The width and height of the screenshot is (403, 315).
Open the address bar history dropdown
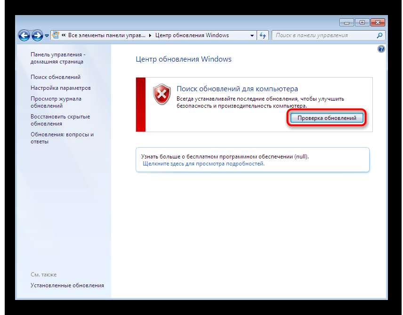point(252,35)
